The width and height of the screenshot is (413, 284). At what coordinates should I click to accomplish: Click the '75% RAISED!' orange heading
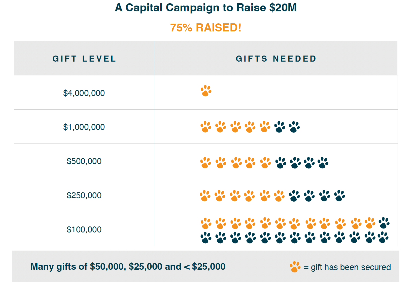[x=206, y=28]
